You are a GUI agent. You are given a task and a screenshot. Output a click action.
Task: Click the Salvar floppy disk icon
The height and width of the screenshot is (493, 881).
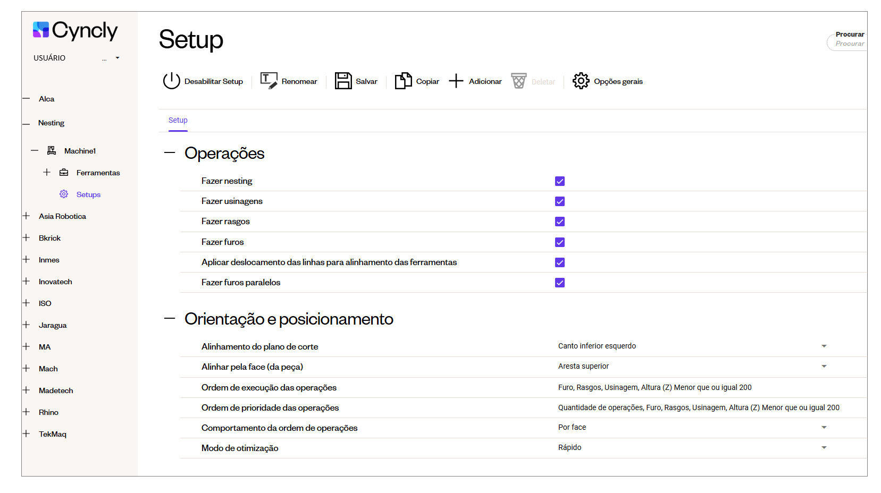coord(343,81)
